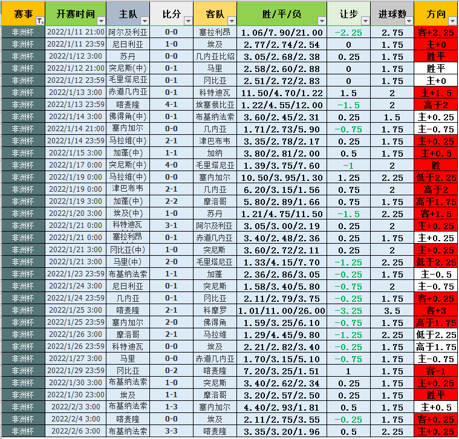Select the odds cell 2.77/2.74/2.54
This screenshot has height=439, width=459.
click(282, 44)
